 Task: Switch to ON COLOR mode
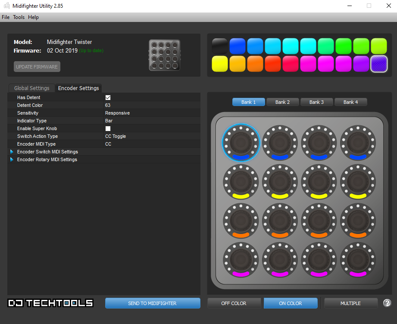point(291,303)
